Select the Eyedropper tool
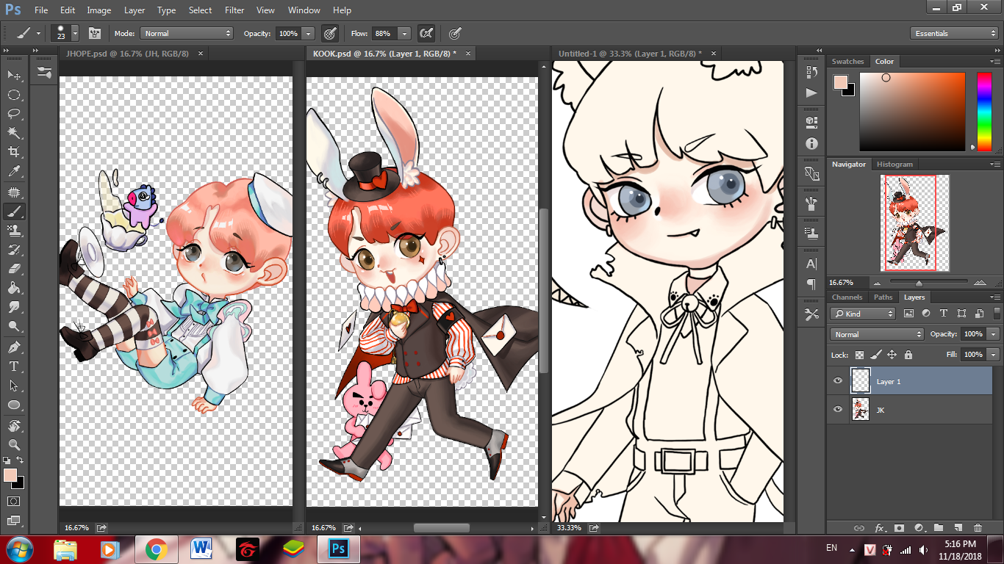Image resolution: width=1004 pixels, height=564 pixels. pyautogui.click(x=14, y=172)
